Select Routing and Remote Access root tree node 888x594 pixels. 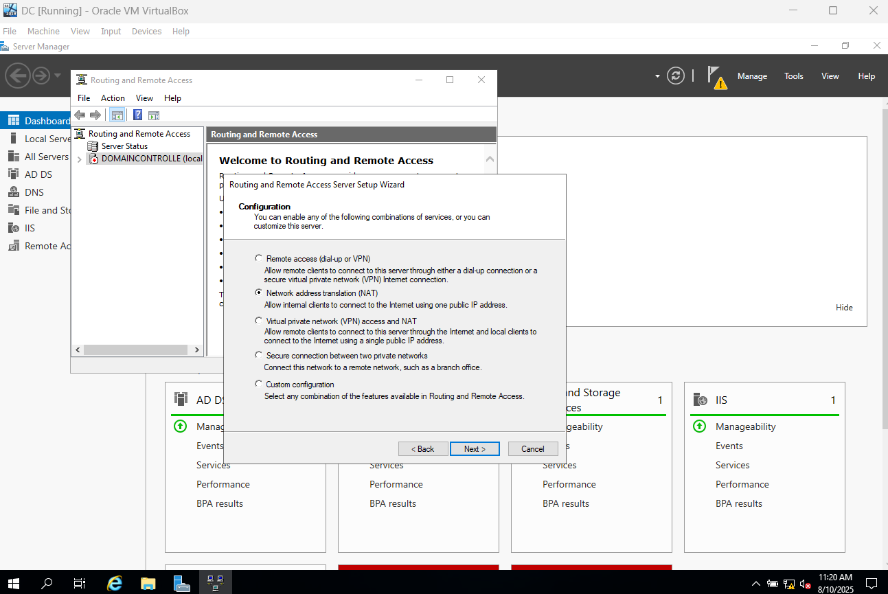139,134
